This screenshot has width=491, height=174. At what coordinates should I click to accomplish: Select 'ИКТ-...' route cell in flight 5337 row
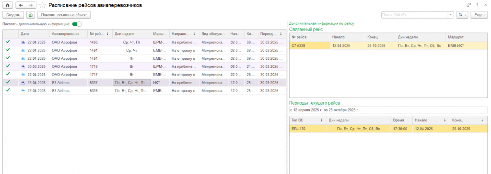[x=160, y=83]
